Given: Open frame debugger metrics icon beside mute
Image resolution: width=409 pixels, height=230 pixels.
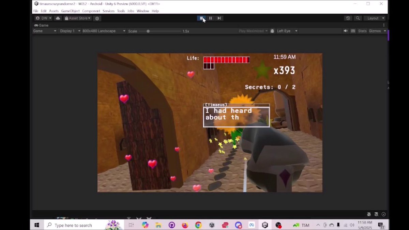Looking at the screenshot, I should coord(353,31).
